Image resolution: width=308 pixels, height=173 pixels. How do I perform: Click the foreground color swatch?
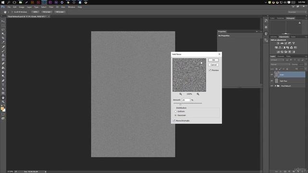(x=2, y=109)
